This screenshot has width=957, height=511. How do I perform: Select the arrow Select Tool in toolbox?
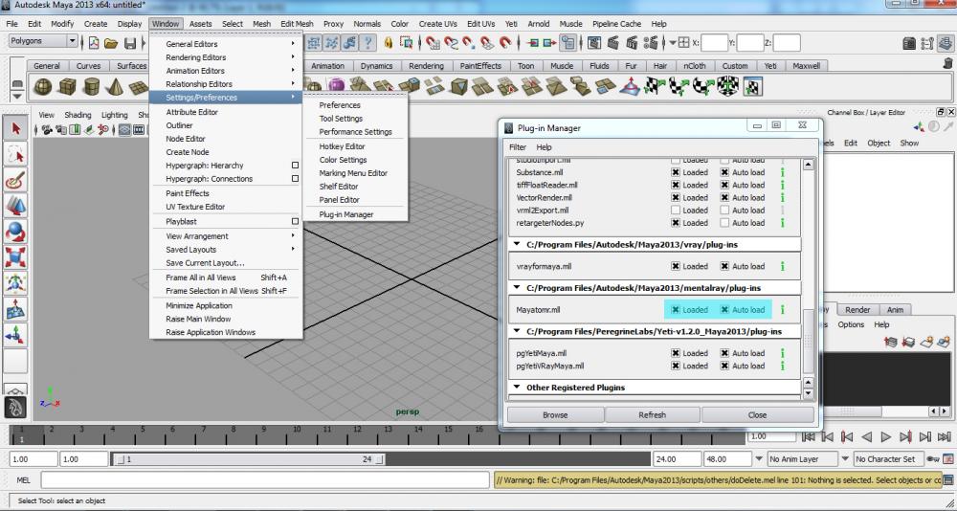(x=15, y=129)
